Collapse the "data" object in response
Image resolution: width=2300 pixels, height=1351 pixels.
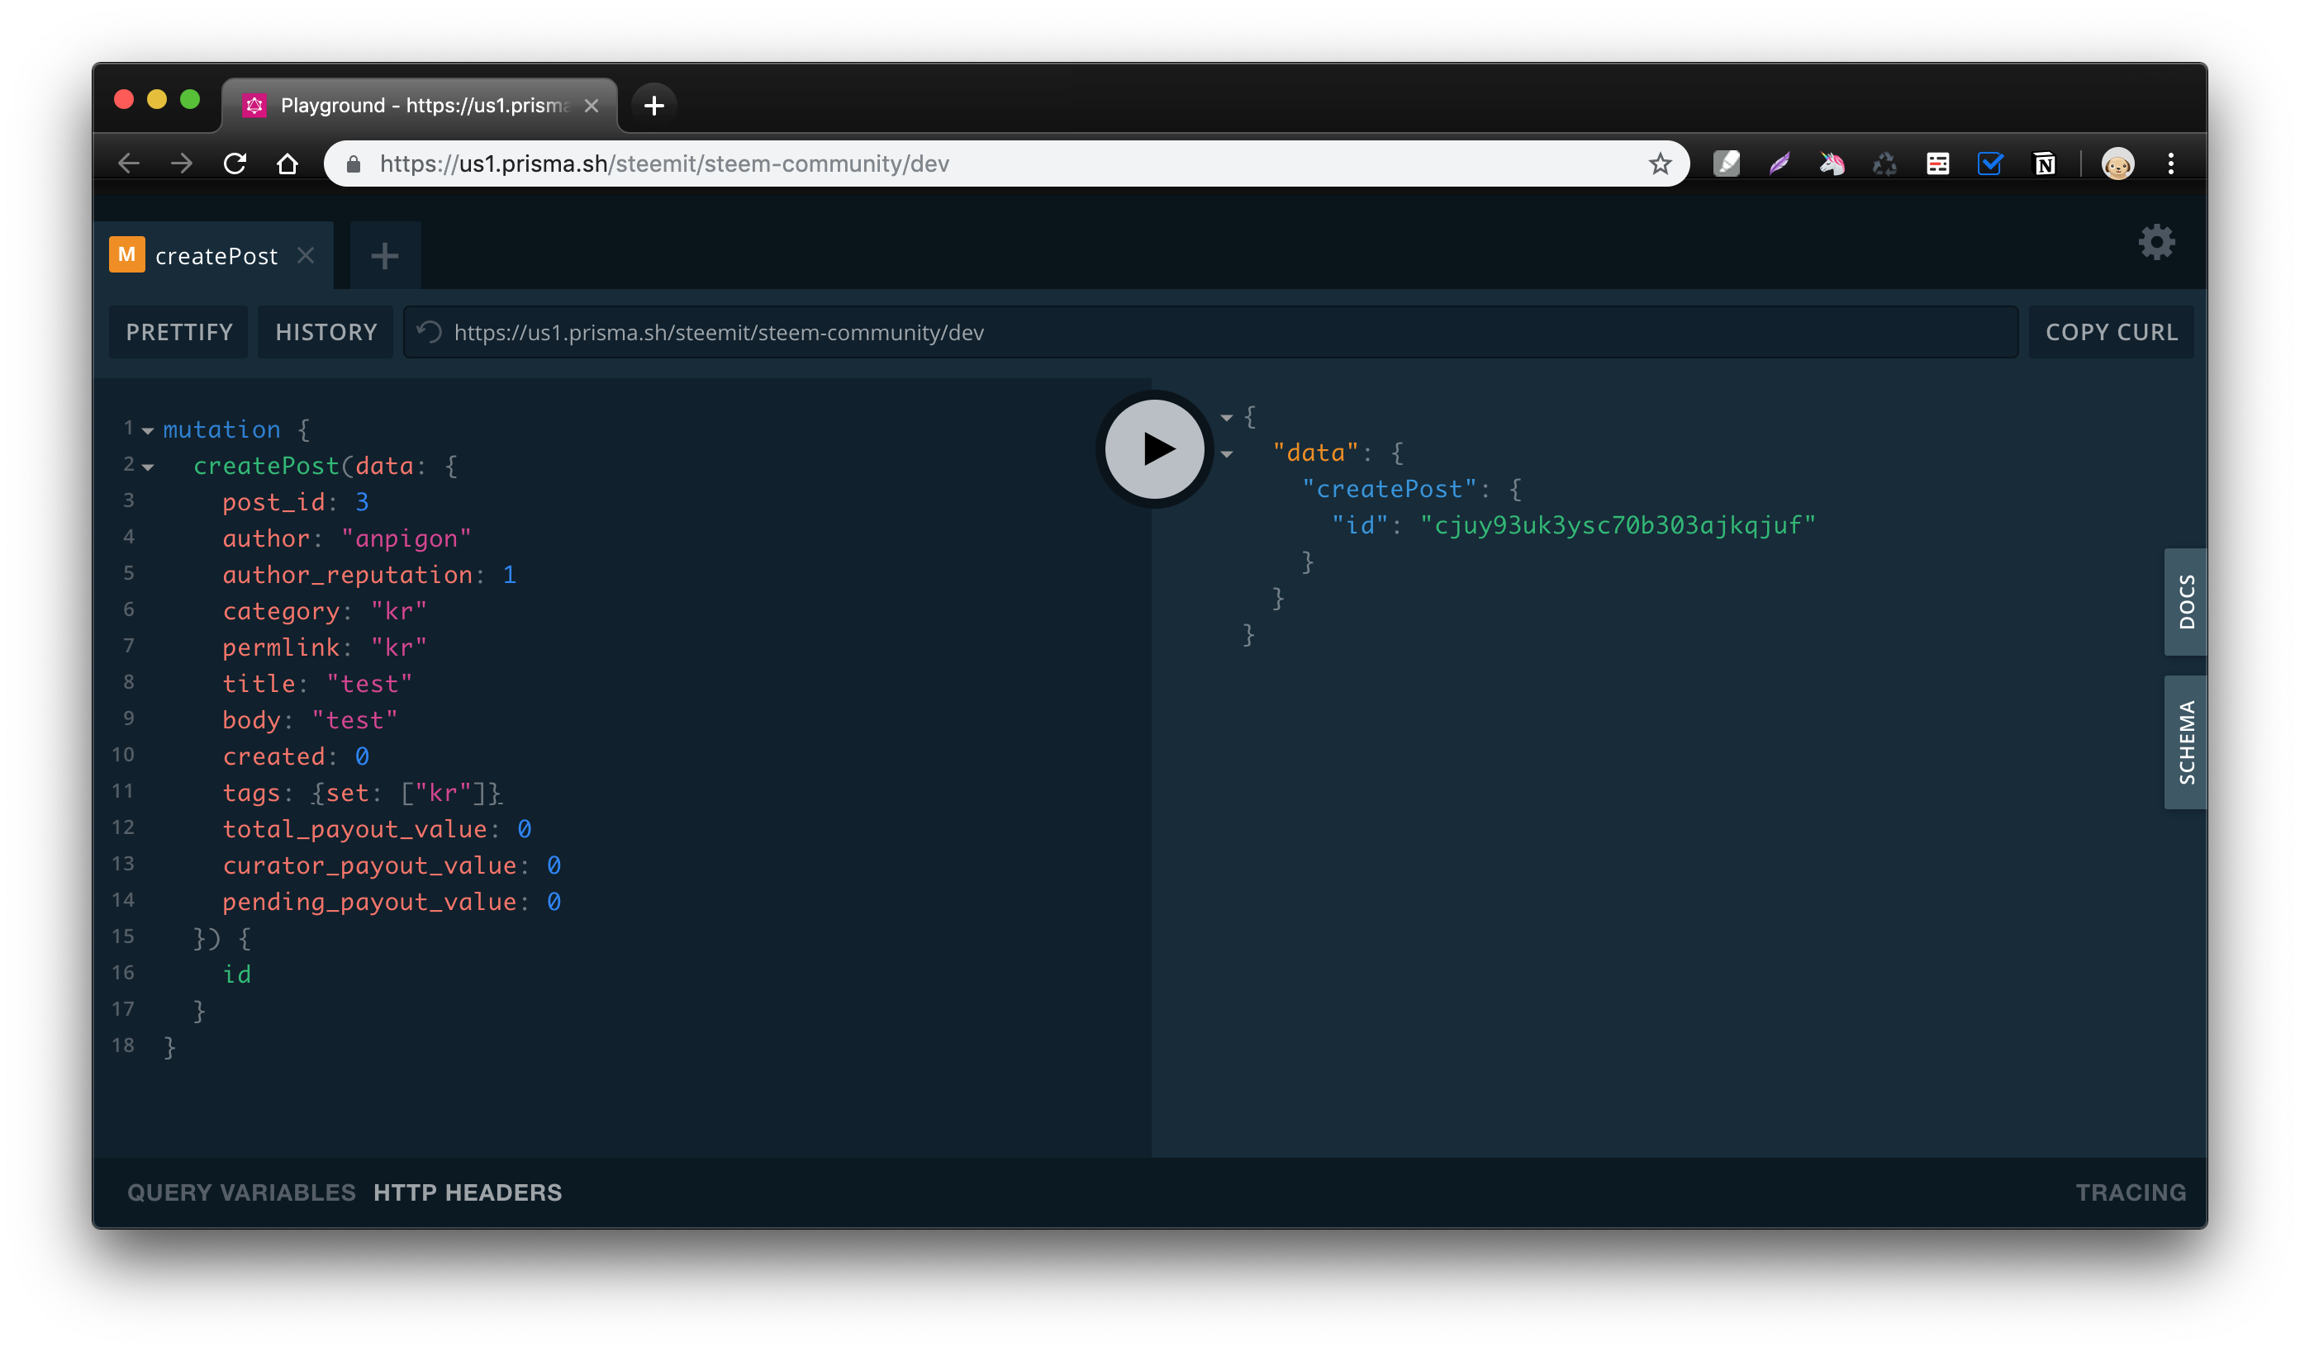pos(1227,454)
